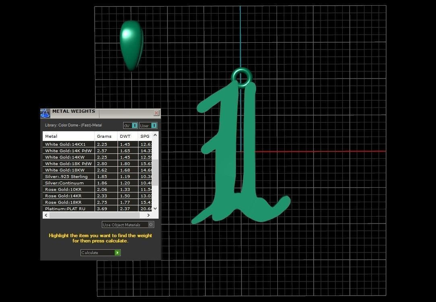Sort by the Grams column header
436x302 pixels.
(106, 136)
